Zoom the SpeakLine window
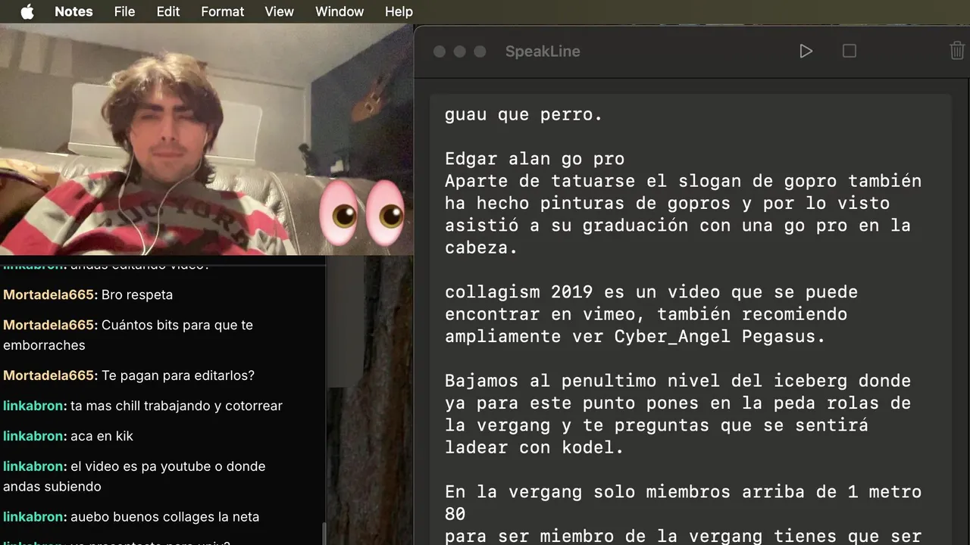The height and width of the screenshot is (545, 970). tap(480, 51)
